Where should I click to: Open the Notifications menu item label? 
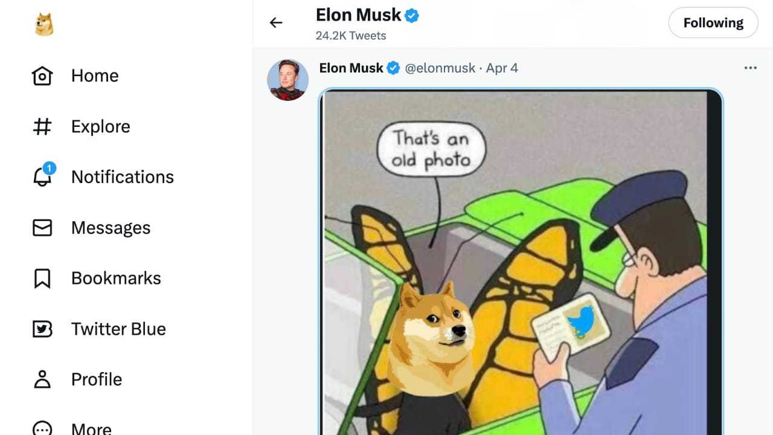123,176
